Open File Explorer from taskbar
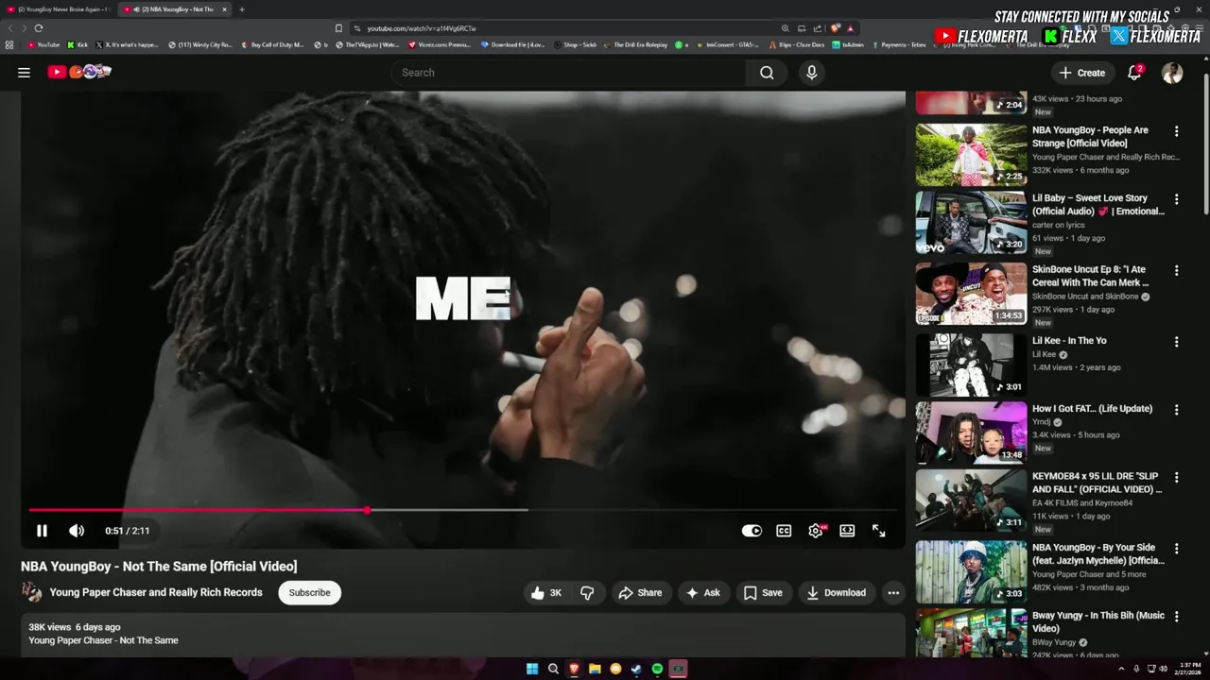The image size is (1210, 680). tap(595, 670)
